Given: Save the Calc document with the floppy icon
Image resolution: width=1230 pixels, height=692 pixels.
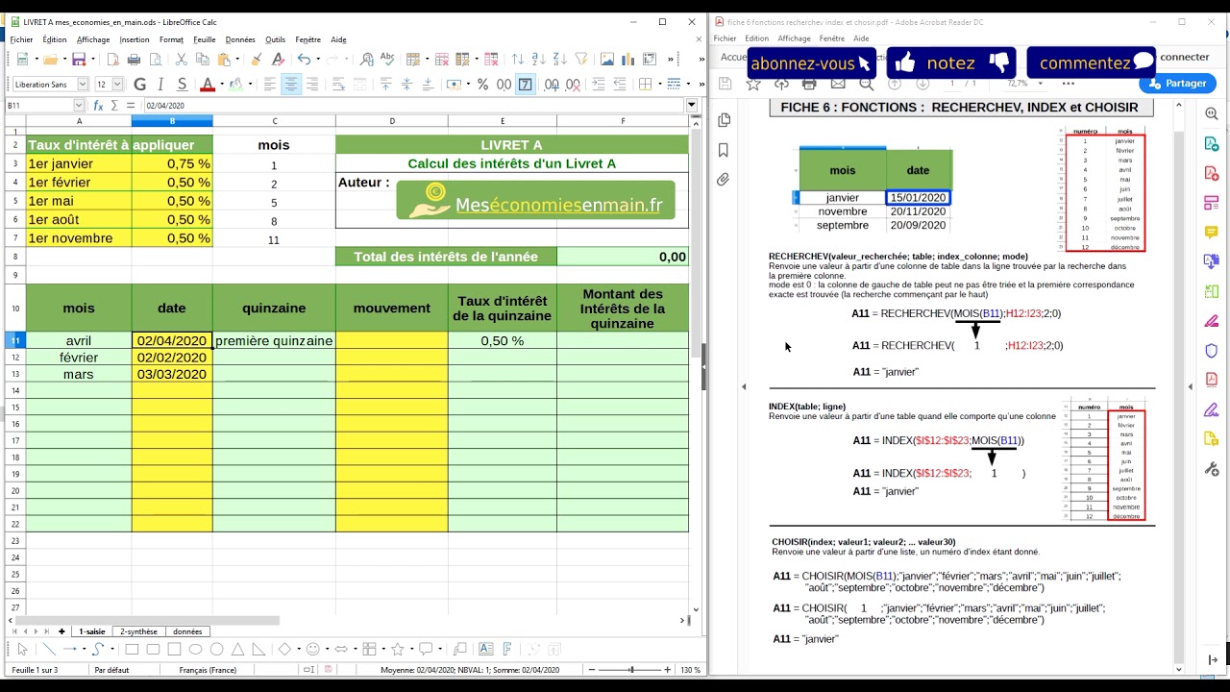Looking at the screenshot, I should pyautogui.click(x=80, y=60).
